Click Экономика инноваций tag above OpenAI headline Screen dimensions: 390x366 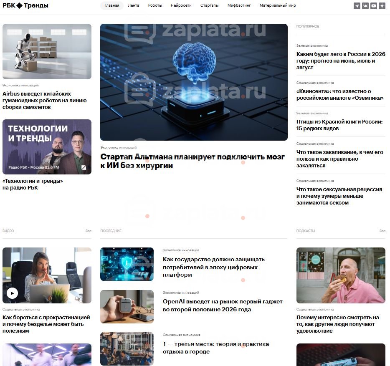click(x=181, y=293)
